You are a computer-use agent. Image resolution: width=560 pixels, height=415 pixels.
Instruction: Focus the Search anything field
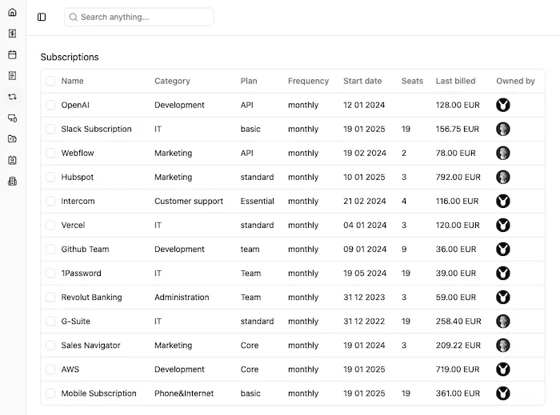pyautogui.click(x=139, y=17)
